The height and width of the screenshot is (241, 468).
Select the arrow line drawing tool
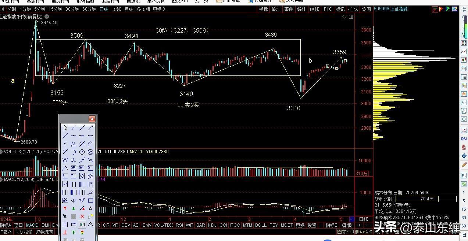(x=90, y=127)
